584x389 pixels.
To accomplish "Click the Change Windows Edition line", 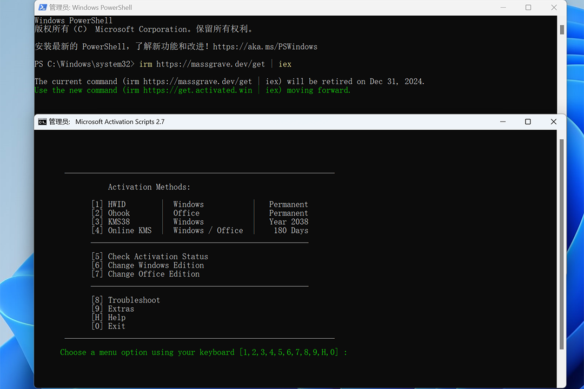I will pyautogui.click(x=148, y=265).
